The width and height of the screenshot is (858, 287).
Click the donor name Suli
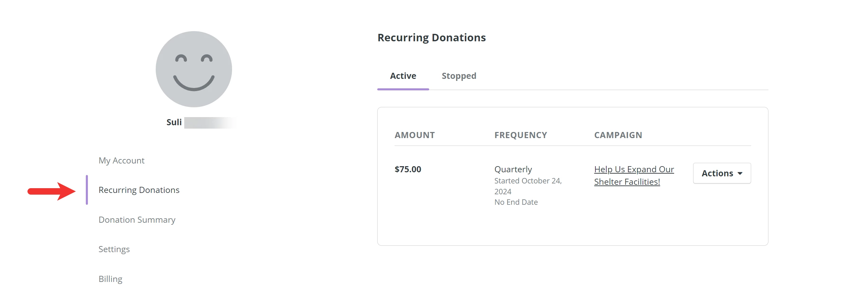173,122
